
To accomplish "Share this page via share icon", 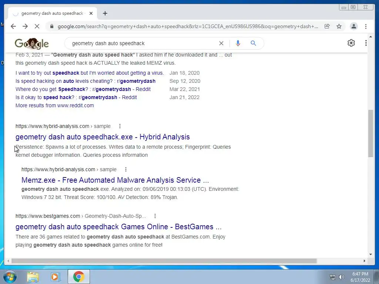I will coord(327,26).
